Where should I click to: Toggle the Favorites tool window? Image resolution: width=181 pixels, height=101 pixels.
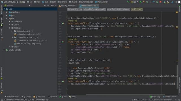tap(2, 88)
